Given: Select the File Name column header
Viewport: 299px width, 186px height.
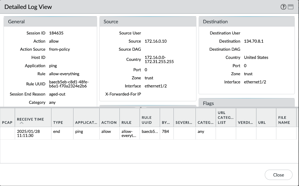Looking at the screenshot, I should pyautogui.click(x=282, y=120).
